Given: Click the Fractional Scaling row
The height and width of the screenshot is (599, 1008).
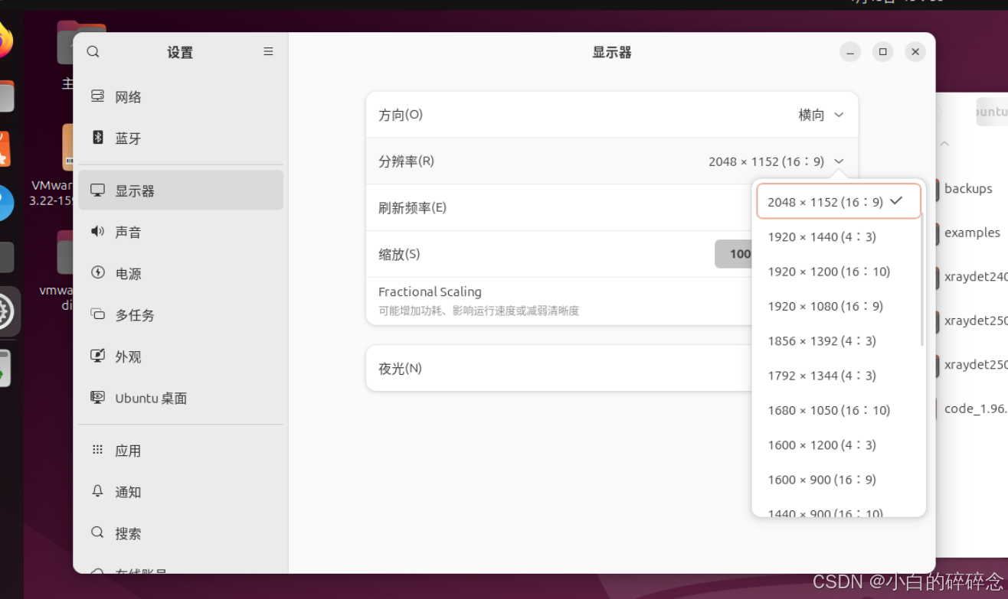Looking at the screenshot, I should [559, 301].
